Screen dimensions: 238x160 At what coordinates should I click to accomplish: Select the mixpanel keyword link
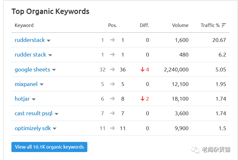pos(26,84)
